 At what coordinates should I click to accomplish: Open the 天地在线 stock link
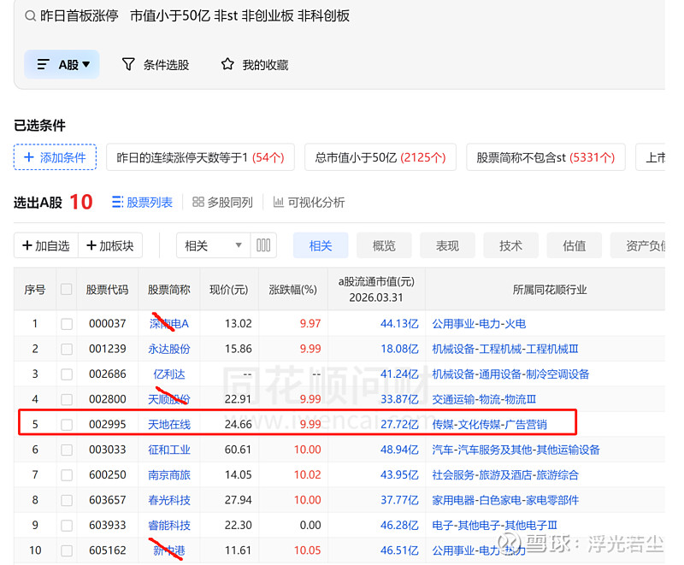169,424
